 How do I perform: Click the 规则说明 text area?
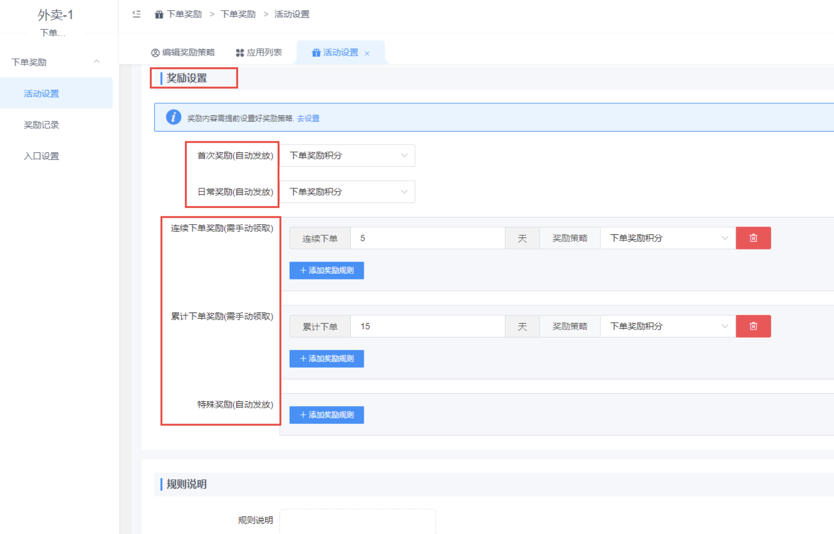click(358, 521)
